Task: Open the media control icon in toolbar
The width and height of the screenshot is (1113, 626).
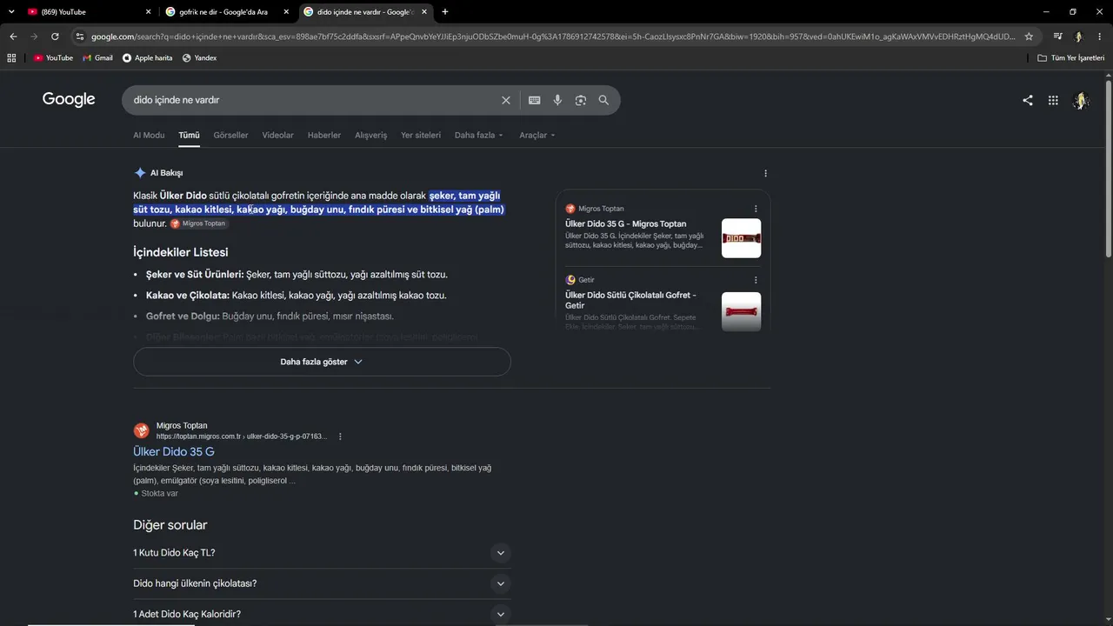Action: [x=1057, y=37]
